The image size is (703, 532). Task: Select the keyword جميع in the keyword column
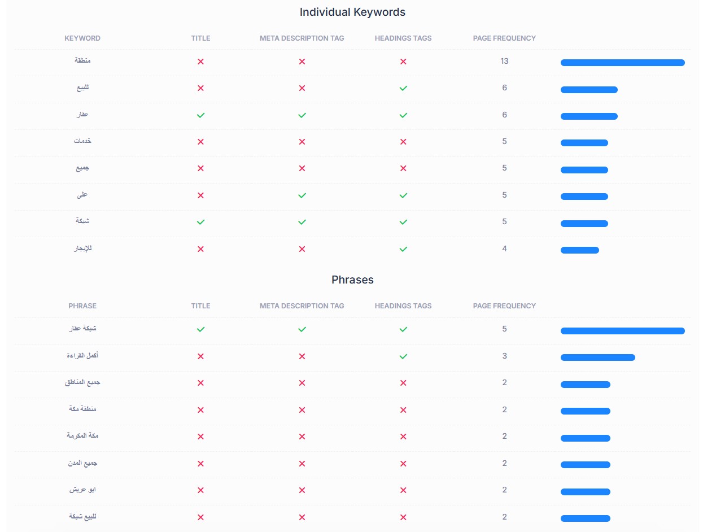pyautogui.click(x=82, y=168)
